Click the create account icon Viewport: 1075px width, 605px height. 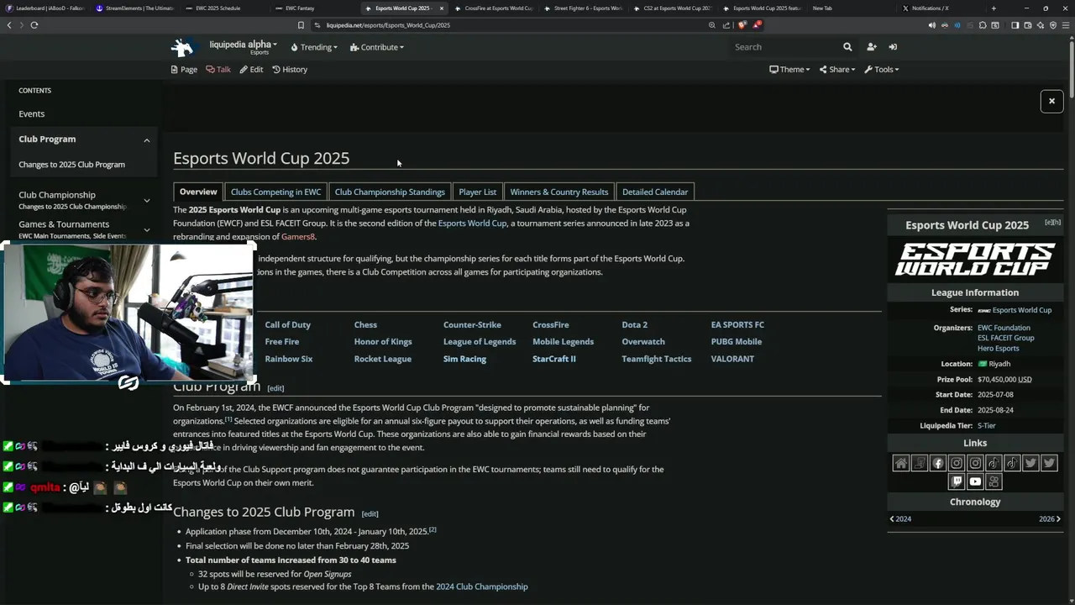pos(871,47)
